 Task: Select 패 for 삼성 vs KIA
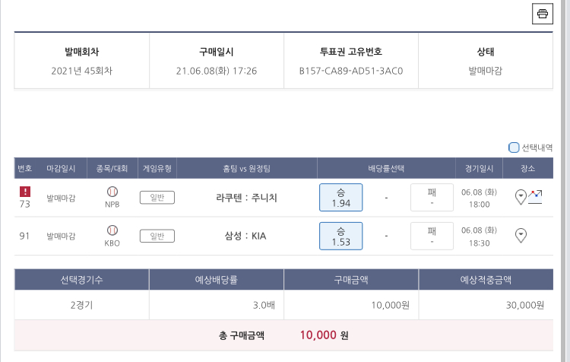(x=432, y=236)
